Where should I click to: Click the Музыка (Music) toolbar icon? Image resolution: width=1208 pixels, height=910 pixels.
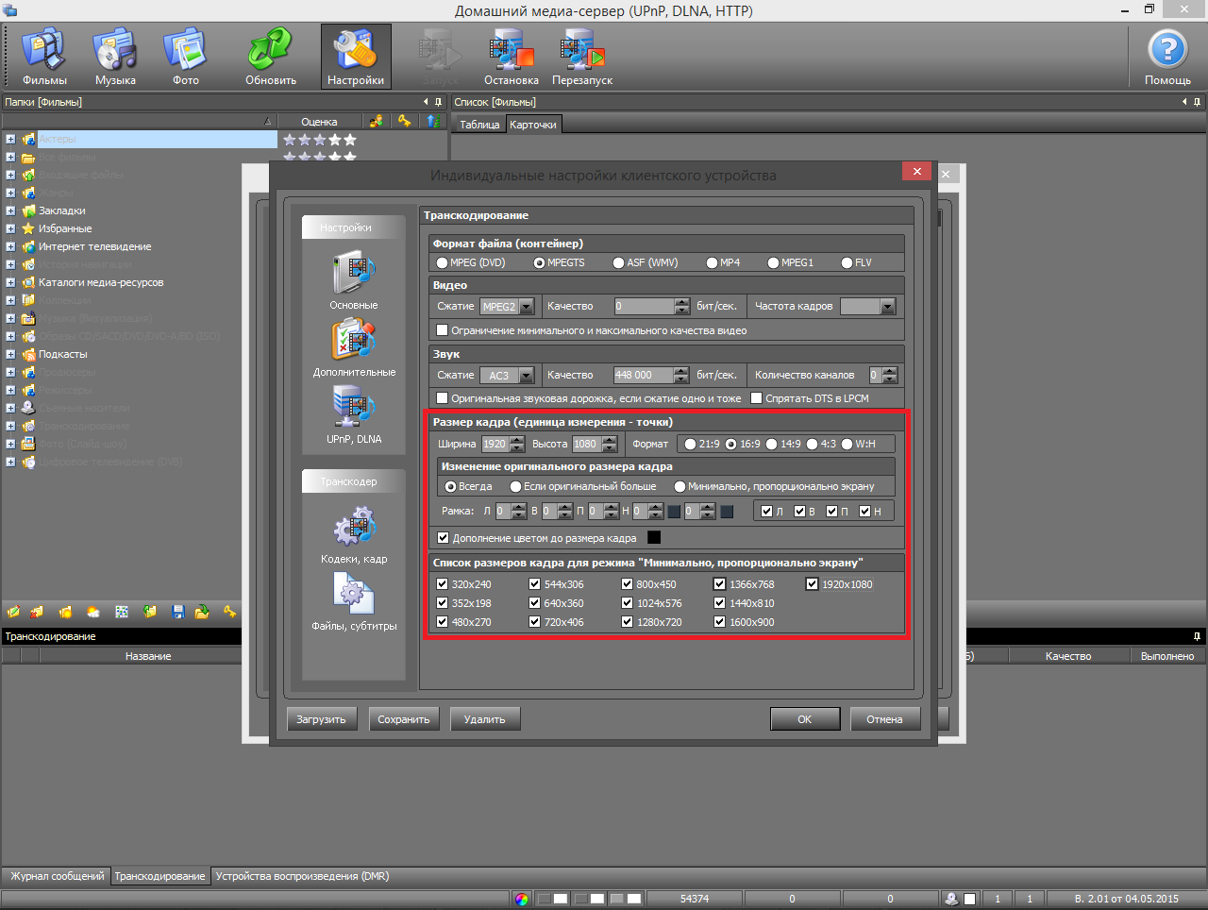click(115, 57)
